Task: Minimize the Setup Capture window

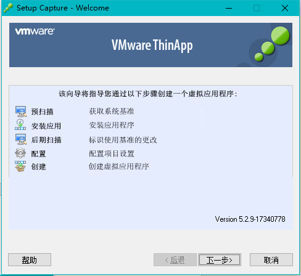Action: click(x=229, y=8)
